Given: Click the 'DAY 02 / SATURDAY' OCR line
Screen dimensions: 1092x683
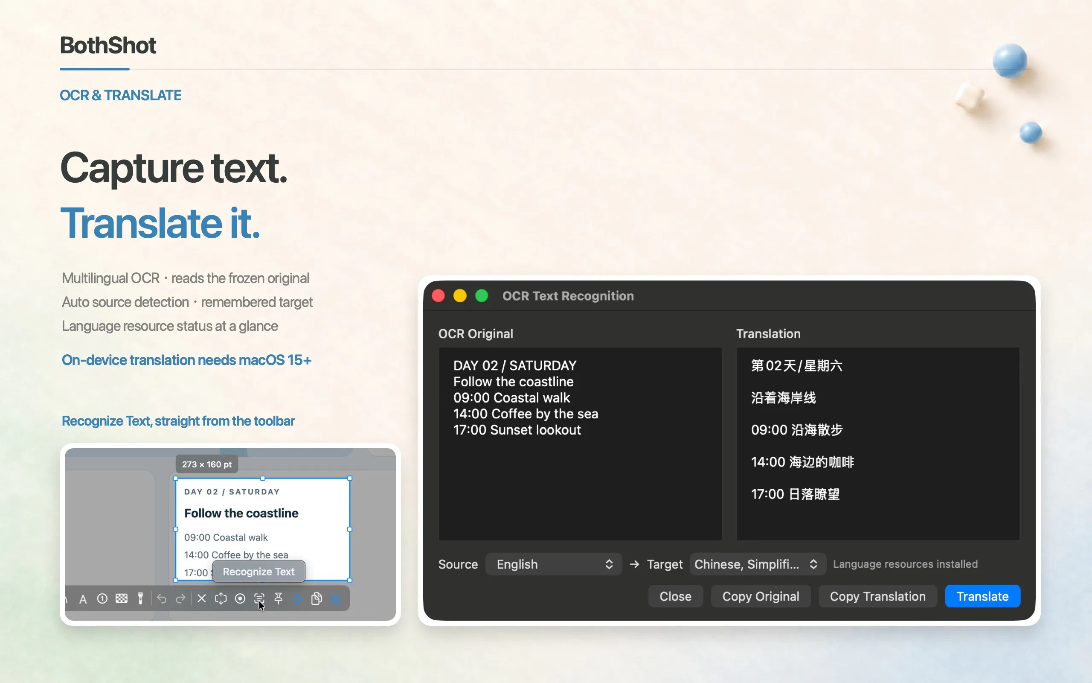Looking at the screenshot, I should click(515, 365).
